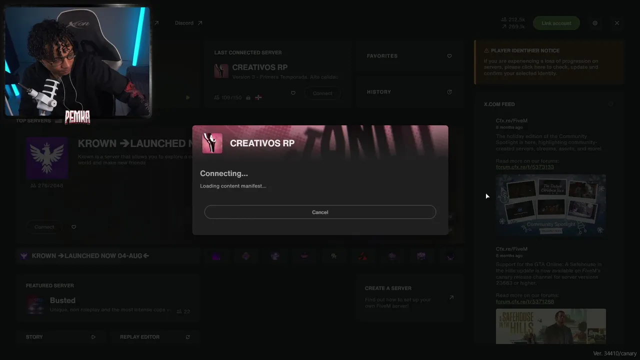The height and width of the screenshot is (360, 640).
Task: Open the History clock icon
Action: tap(449, 92)
